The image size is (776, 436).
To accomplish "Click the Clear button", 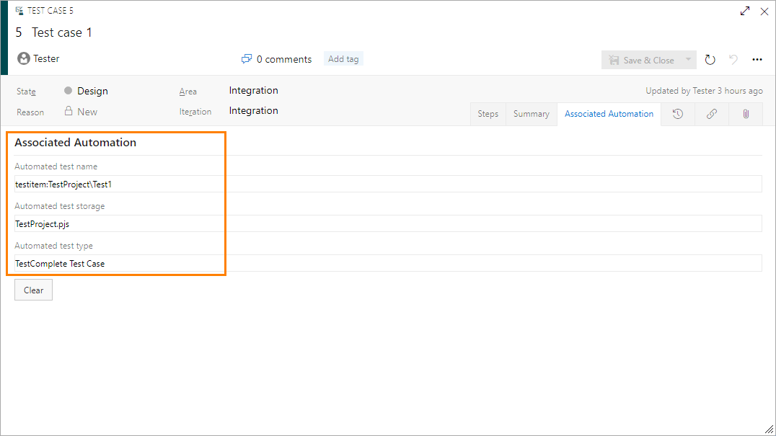I will click(x=33, y=289).
